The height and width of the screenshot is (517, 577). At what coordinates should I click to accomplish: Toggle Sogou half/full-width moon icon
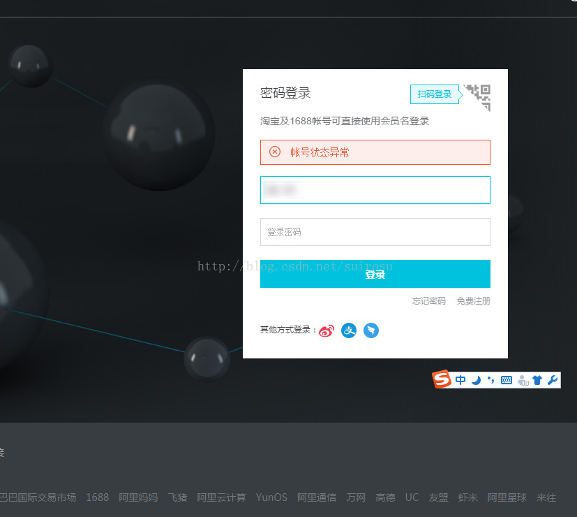(x=476, y=380)
